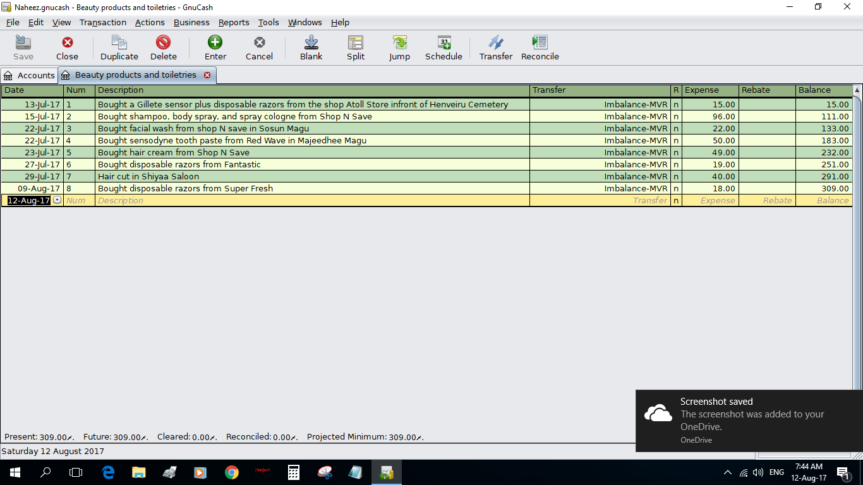Switch to the Accounts tab
The width and height of the screenshot is (863, 485).
tap(30, 75)
